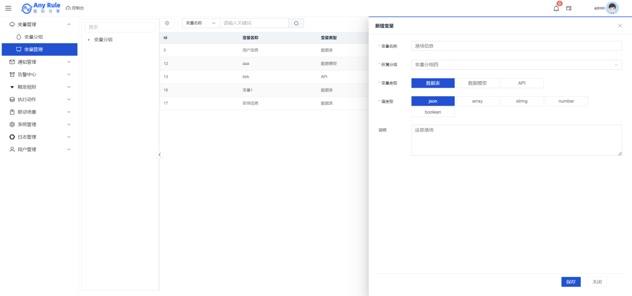Click the admin avatar picture

612,8
